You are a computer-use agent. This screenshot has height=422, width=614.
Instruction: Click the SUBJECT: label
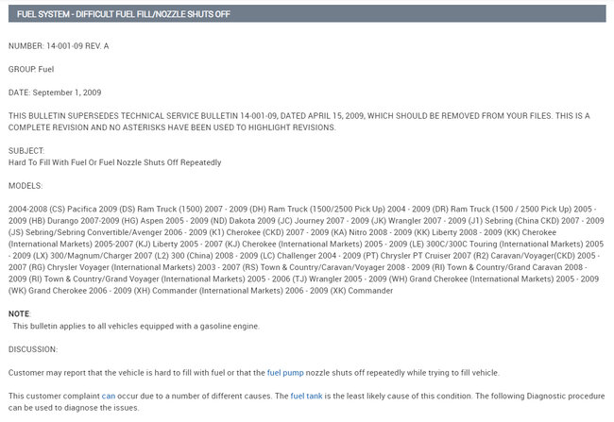[x=26, y=150]
